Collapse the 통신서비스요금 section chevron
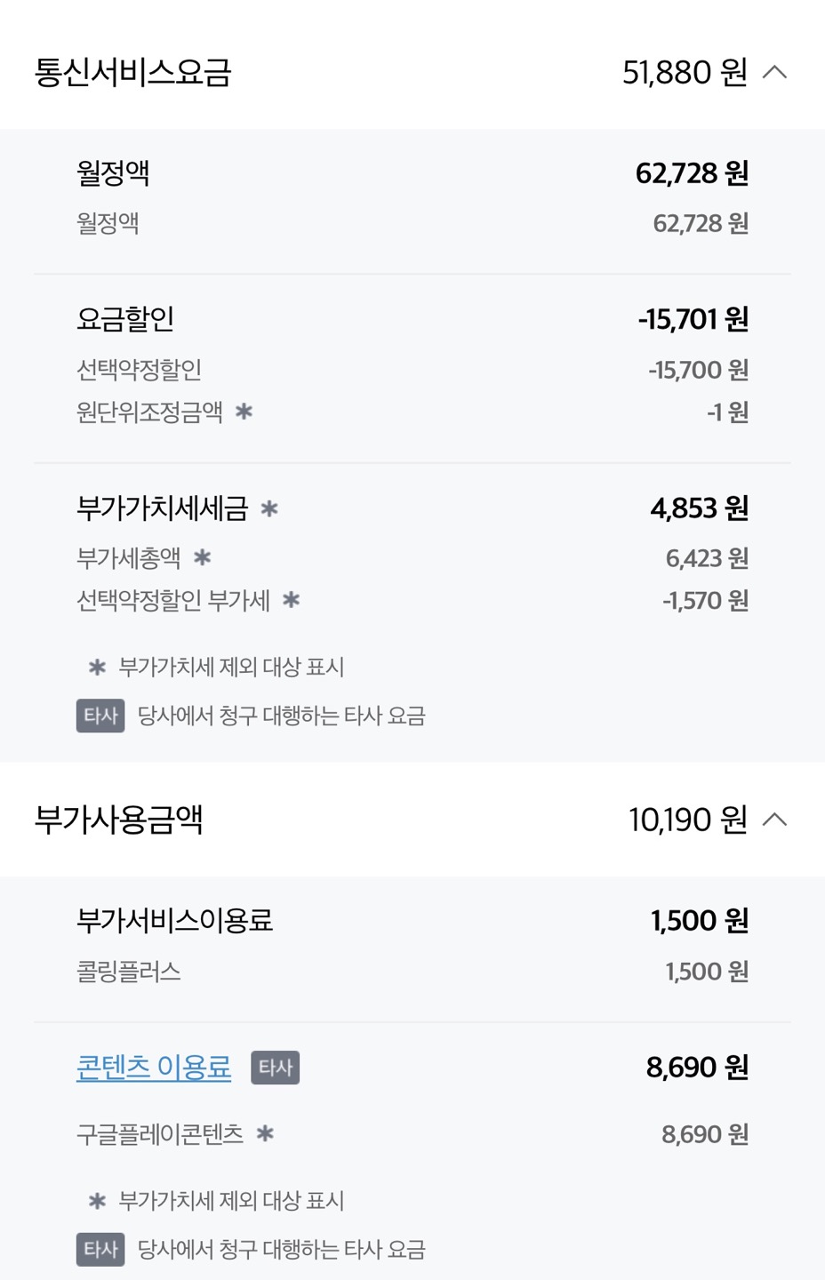The width and height of the screenshot is (825, 1280). click(775, 72)
